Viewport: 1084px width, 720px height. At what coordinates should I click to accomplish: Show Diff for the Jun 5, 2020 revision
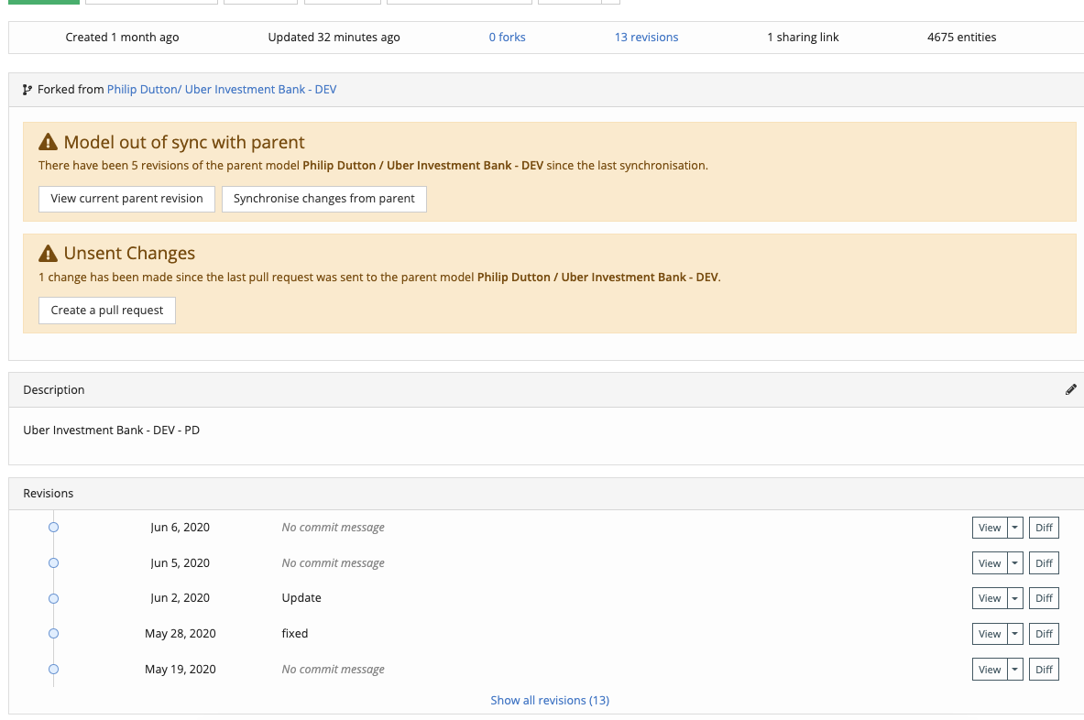point(1044,563)
